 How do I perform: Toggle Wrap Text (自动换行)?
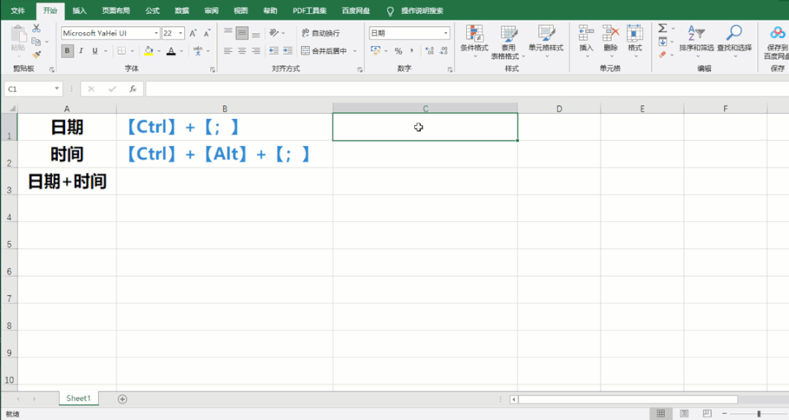point(320,34)
